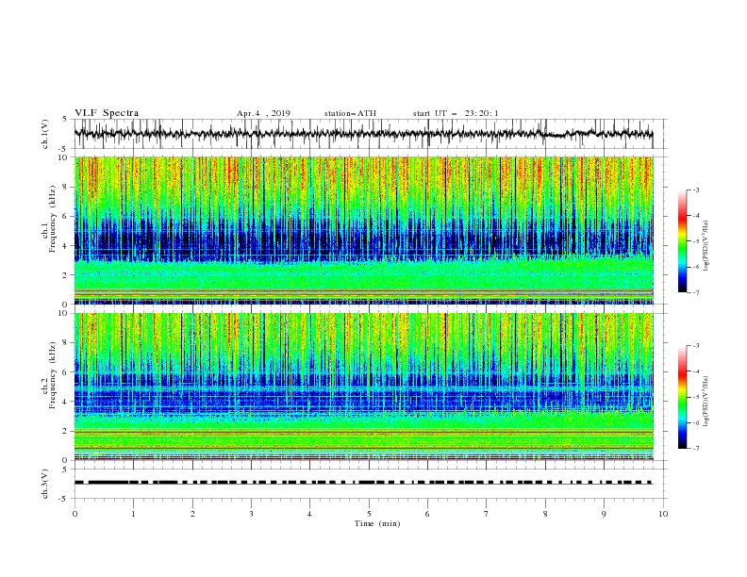Click the 'start UT = 23:20:1' label
The height and width of the screenshot is (577, 747).
(456, 113)
